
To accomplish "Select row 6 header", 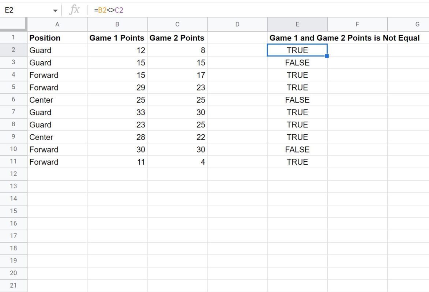I will tap(14, 99).
